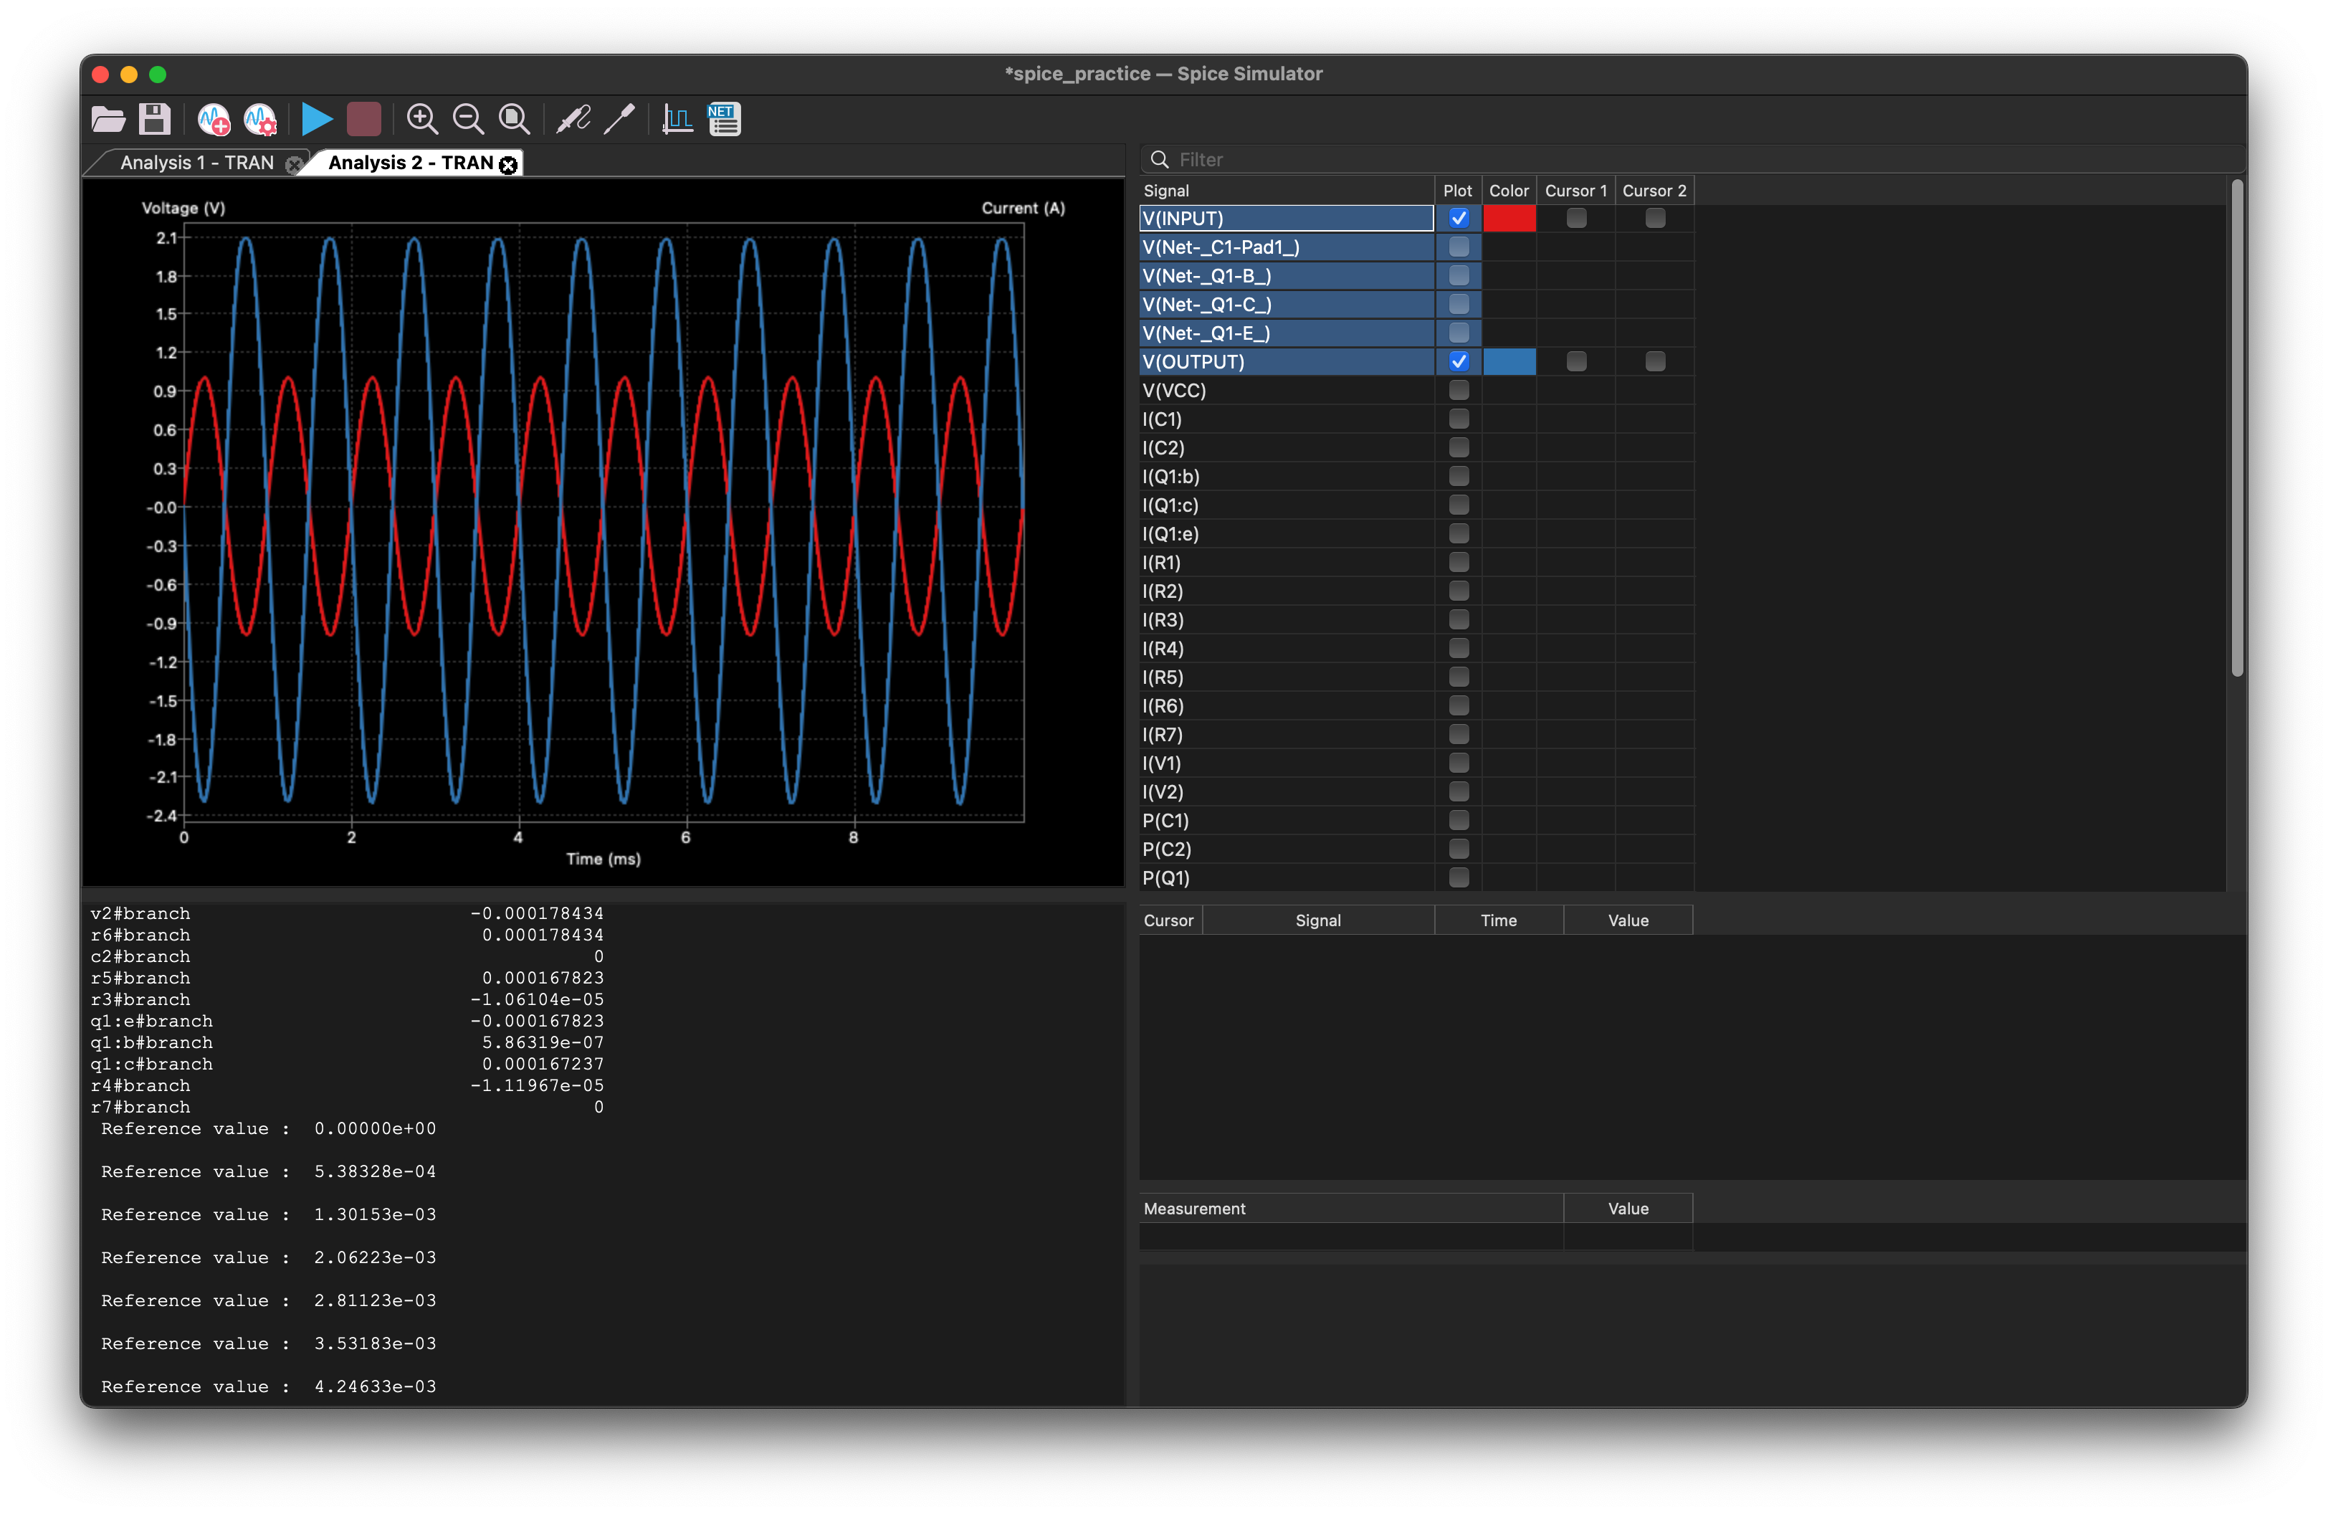Screen dimensions: 2328x1514
Task: Open the analysis settings gear icon
Action: pos(260,119)
